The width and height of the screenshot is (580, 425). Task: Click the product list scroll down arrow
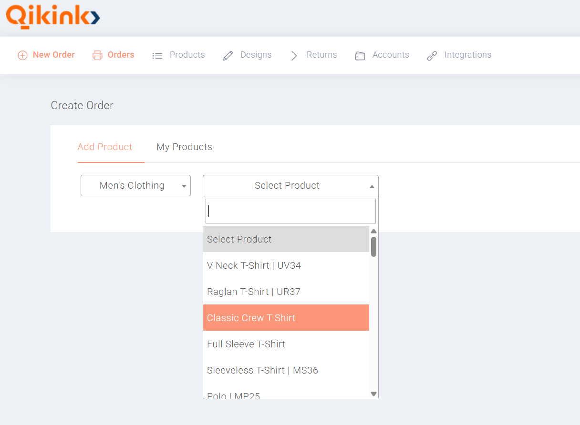point(374,394)
